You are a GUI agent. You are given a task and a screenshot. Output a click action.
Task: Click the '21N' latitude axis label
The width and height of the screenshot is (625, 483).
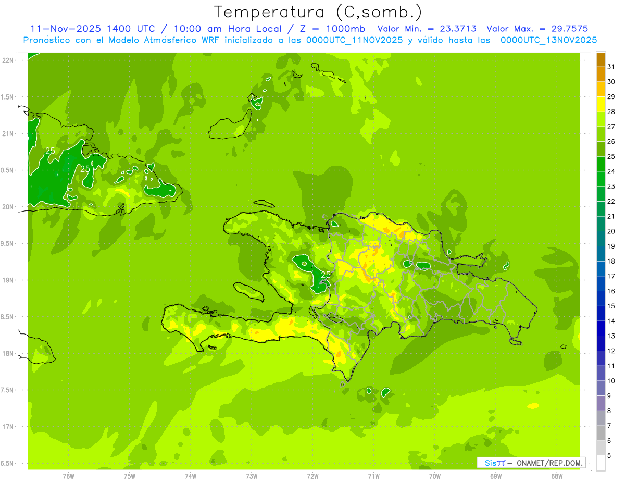coord(8,134)
